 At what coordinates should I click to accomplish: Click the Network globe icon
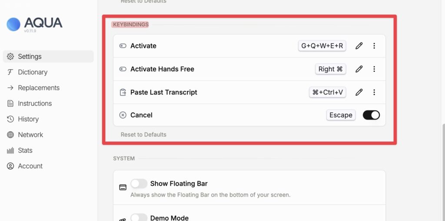(x=10, y=135)
